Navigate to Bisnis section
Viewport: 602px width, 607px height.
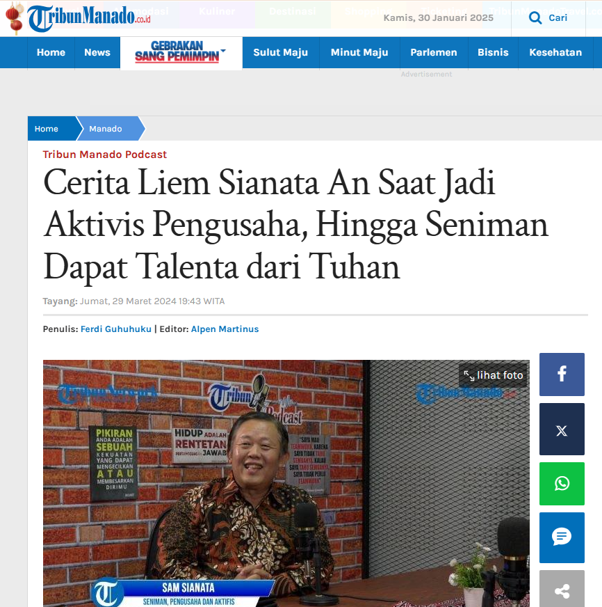(x=493, y=52)
